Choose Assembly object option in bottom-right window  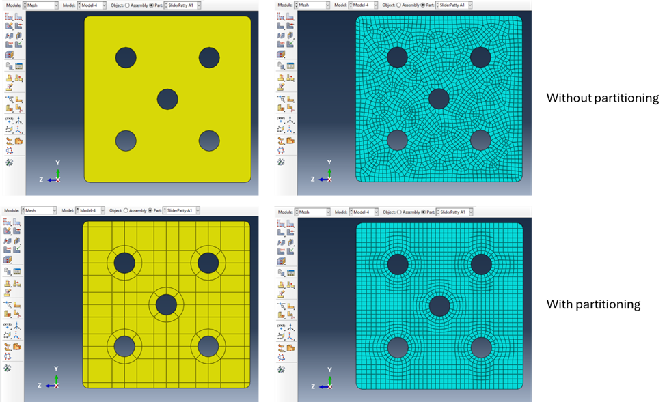[x=399, y=212]
